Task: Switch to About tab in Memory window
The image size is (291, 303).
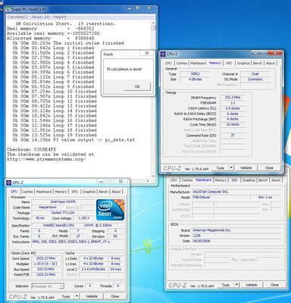Action: [x=271, y=63]
